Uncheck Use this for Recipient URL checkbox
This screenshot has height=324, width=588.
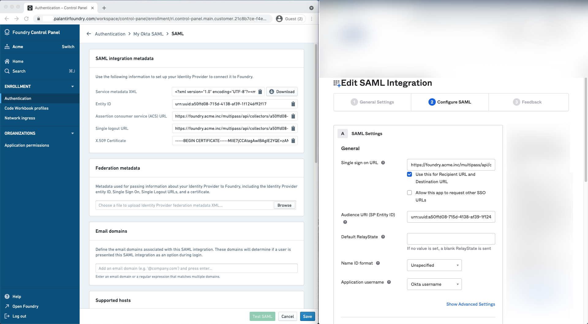tap(409, 174)
